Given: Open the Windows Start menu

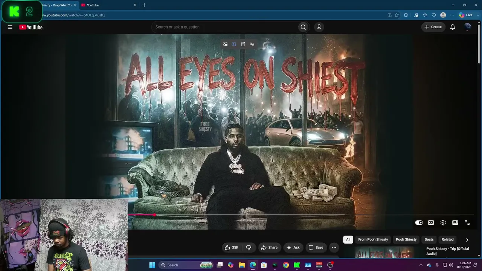Looking at the screenshot, I should [x=152, y=265].
